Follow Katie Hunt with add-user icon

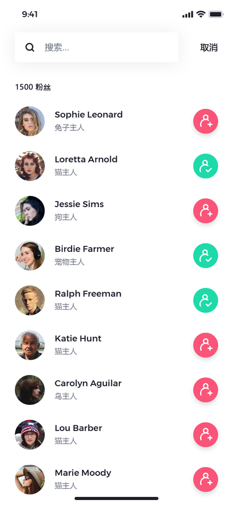coord(206,345)
